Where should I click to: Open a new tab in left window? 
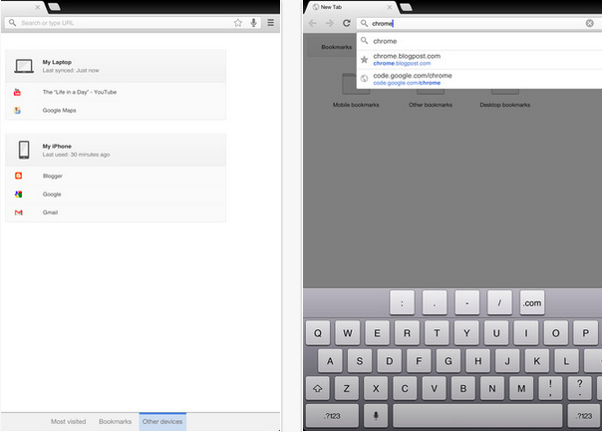click(x=54, y=7)
